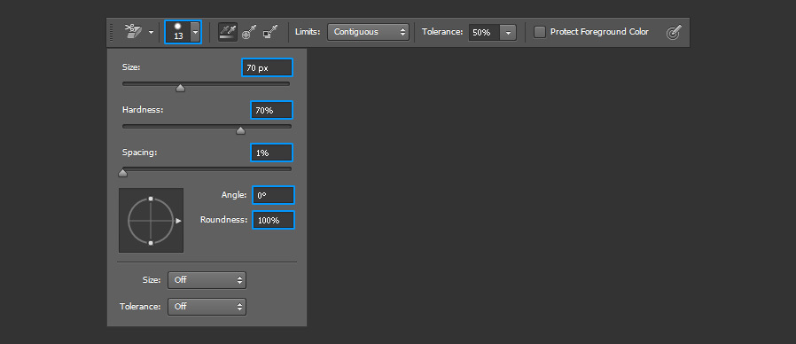Click the Tolerance 50% field
The width and height of the screenshot is (796, 344).
[484, 33]
